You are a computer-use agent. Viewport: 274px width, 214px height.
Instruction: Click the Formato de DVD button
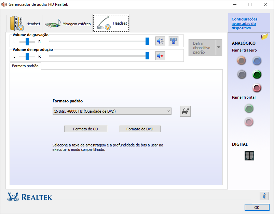pyautogui.click(x=140, y=129)
